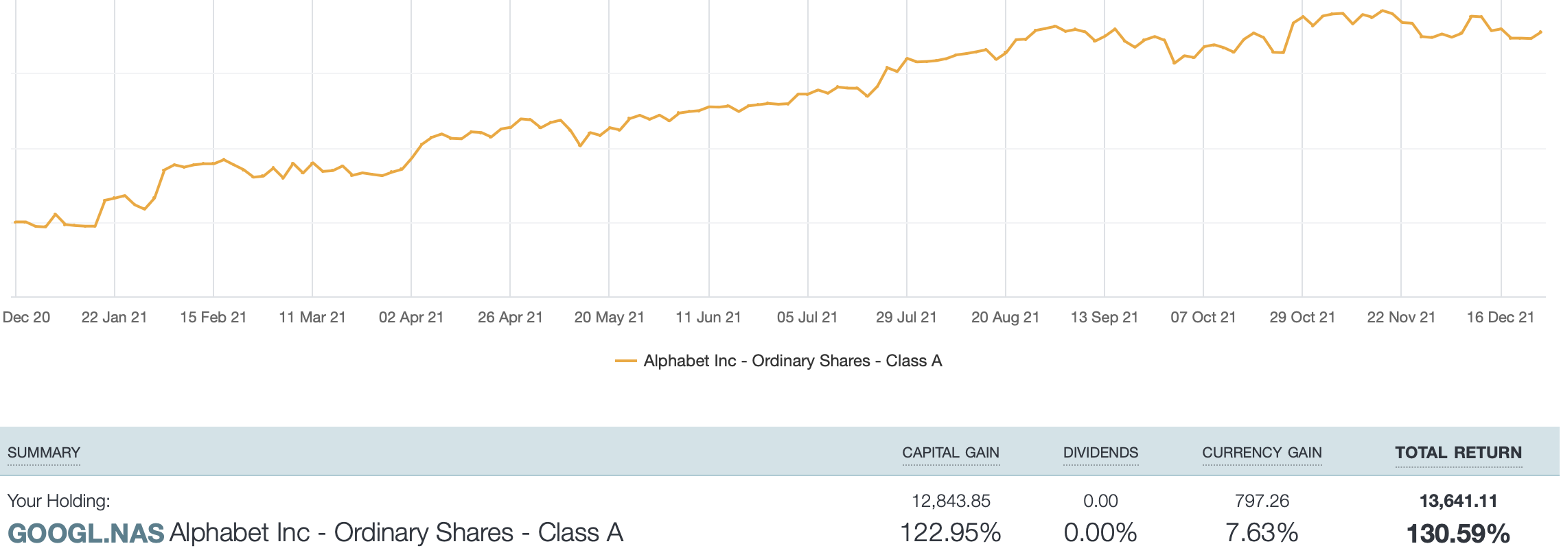Click the 797.26 currency gain value
Image resolution: width=1561 pixels, height=557 pixels.
pyautogui.click(x=1262, y=501)
